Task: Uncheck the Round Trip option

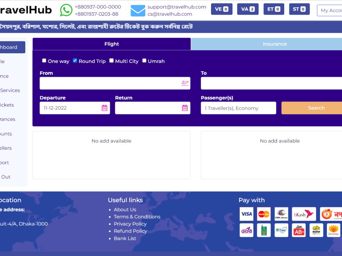Action: pyautogui.click(x=75, y=60)
